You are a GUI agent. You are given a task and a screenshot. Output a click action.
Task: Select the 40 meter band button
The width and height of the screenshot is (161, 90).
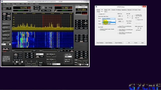[x=77, y=22]
